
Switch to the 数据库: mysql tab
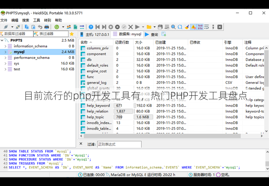127,34
